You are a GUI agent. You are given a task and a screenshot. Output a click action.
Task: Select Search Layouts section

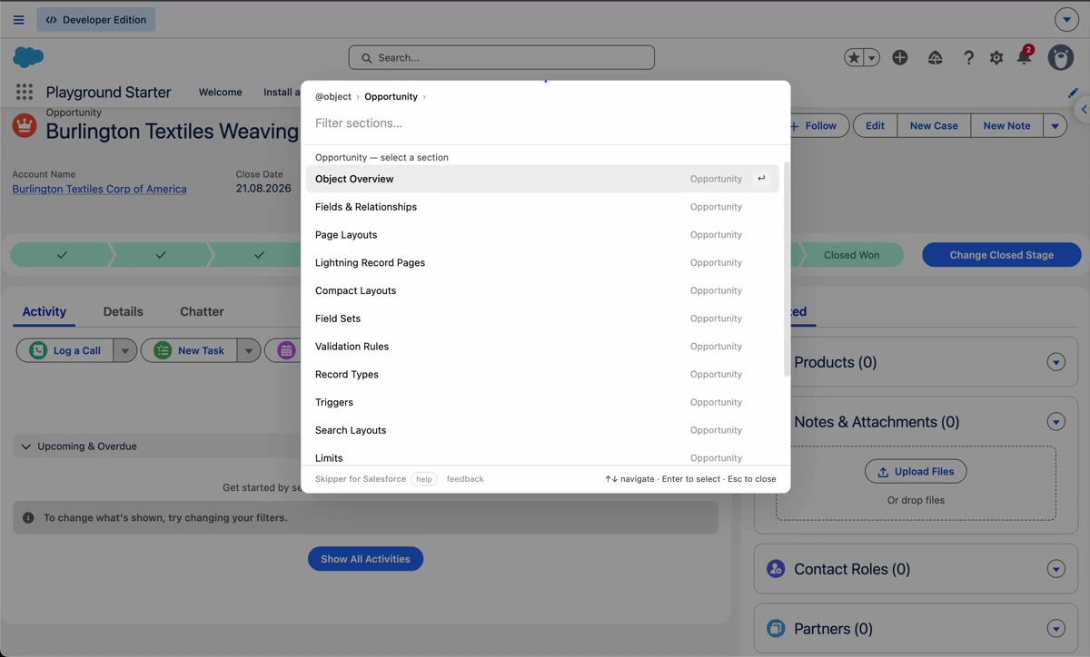click(x=542, y=430)
